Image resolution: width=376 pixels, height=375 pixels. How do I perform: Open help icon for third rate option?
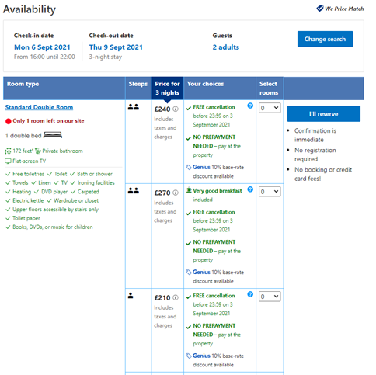tap(250, 294)
